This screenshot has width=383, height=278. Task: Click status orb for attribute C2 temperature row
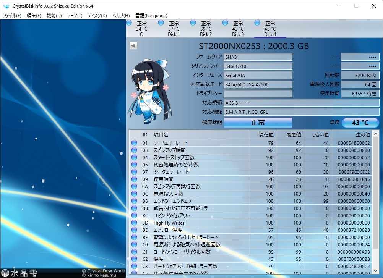tap(134, 259)
